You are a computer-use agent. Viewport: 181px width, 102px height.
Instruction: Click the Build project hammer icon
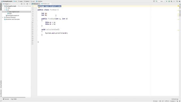(x=156, y=1)
